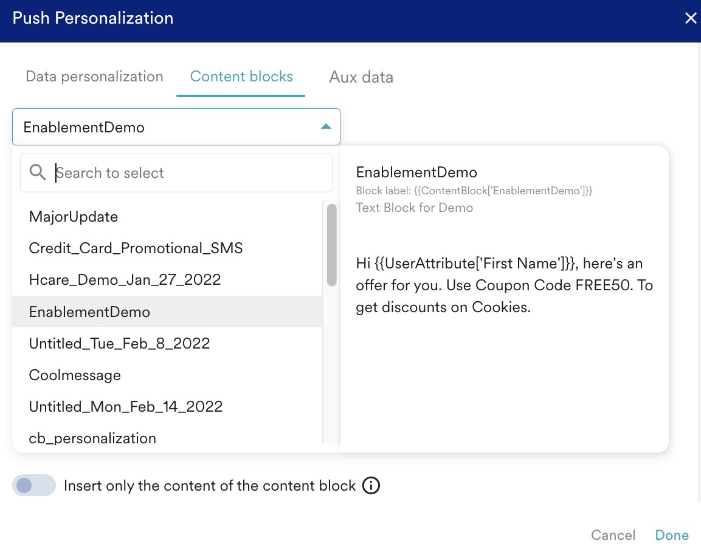Pick Untitled_Mon_Feb_14_2022 from the list

click(126, 407)
